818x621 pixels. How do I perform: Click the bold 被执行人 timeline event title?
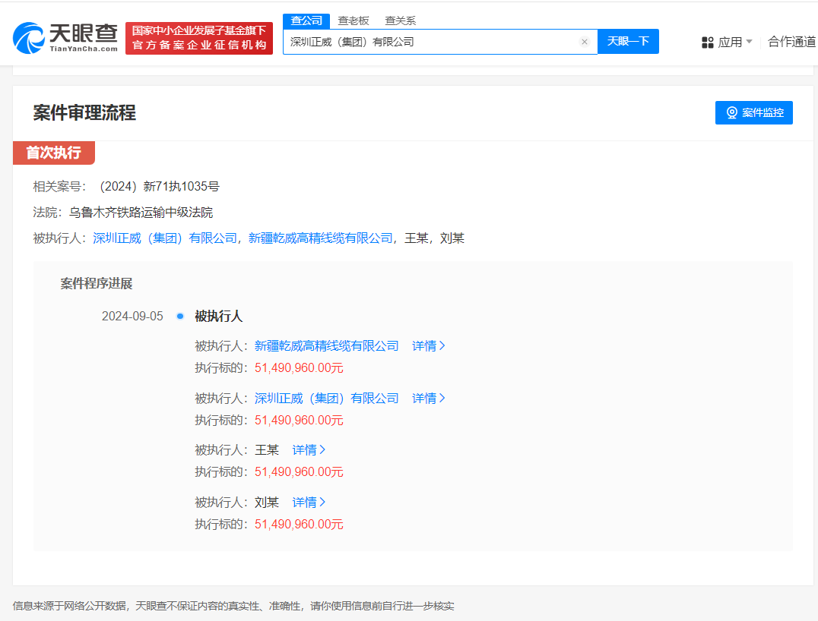tap(219, 317)
